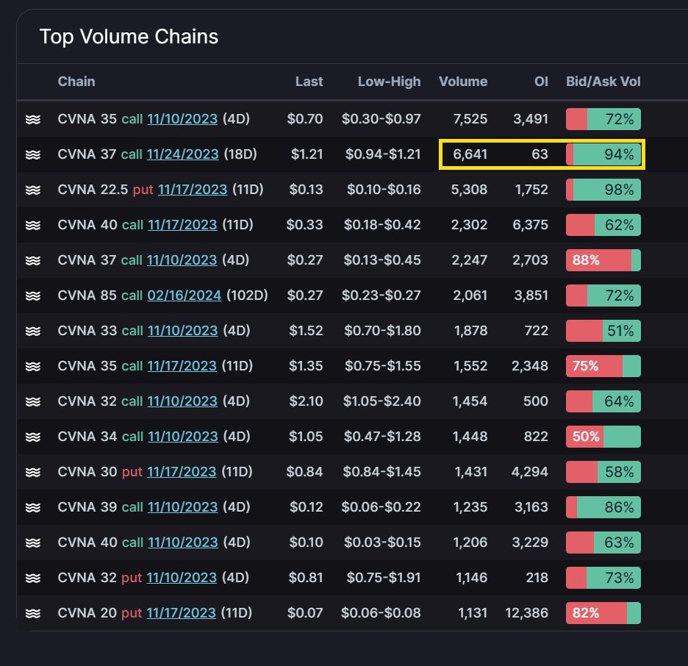Click the waves icon for CVNA 32 put row
Screen dimensions: 688x666
(x=33, y=578)
